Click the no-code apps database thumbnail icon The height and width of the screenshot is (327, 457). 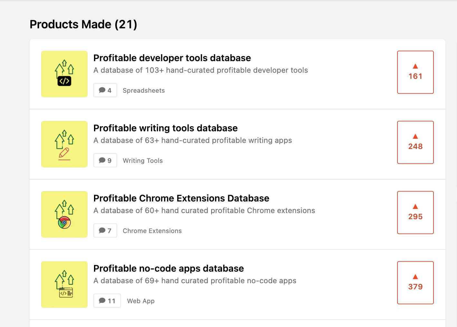coord(64,285)
